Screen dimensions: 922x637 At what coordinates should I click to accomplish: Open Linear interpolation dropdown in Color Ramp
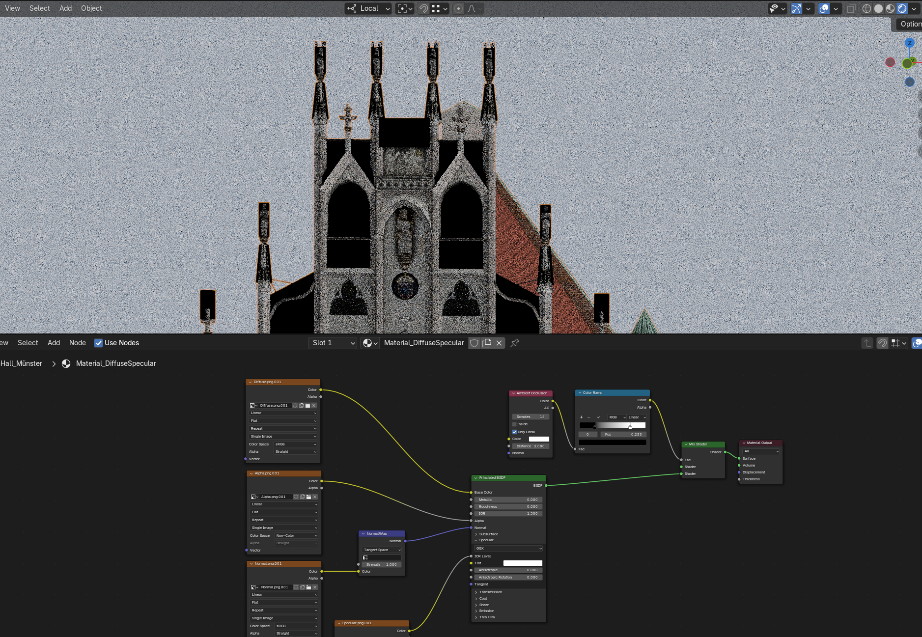pos(637,417)
